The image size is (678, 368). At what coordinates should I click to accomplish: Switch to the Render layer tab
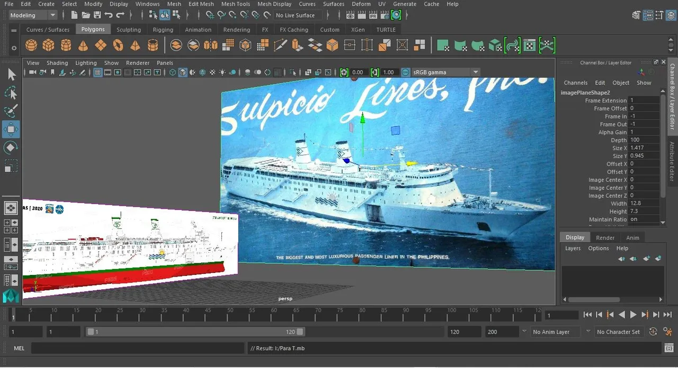[605, 238]
